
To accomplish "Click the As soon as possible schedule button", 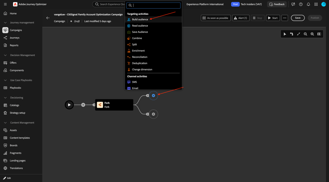I will pos(215,18).
